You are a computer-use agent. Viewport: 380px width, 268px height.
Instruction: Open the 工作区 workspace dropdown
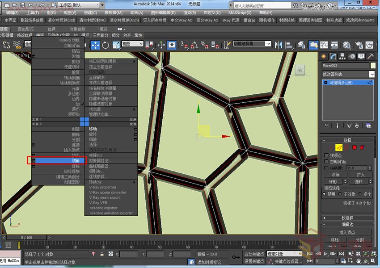[79, 5]
